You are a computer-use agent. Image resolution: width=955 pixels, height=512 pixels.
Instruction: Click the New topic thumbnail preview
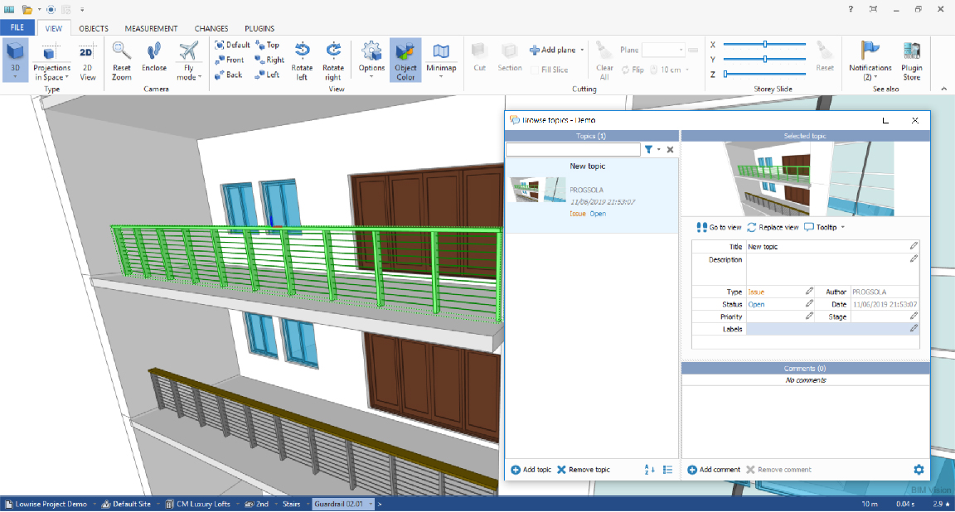click(x=537, y=189)
